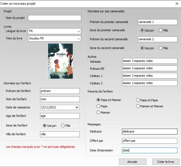Viewport: 181px width, 167px height.
Task: Select the Cadeau 1 text field
Action: (149, 76)
